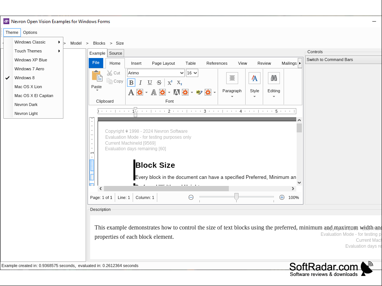Choose the Nevron Light theme
This screenshot has height=286, width=382.
click(34, 113)
